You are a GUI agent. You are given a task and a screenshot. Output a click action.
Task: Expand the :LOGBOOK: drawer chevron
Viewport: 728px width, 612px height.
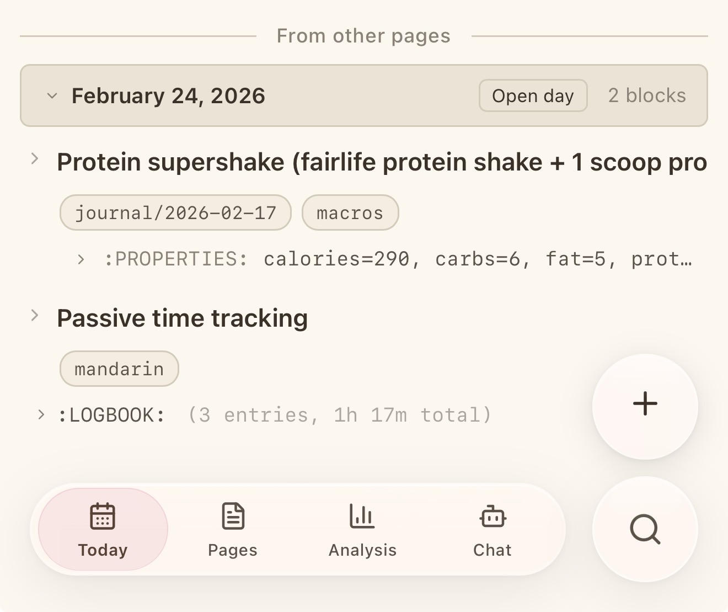click(x=41, y=414)
